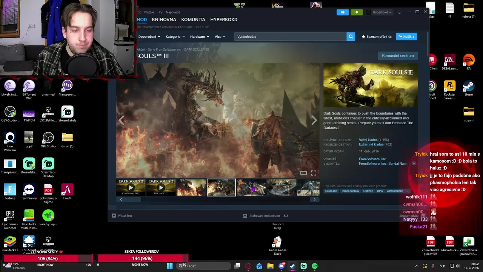Screen dimensions: 483x272
Task: Open Steam notifications bell
Action: click(x=357, y=12)
